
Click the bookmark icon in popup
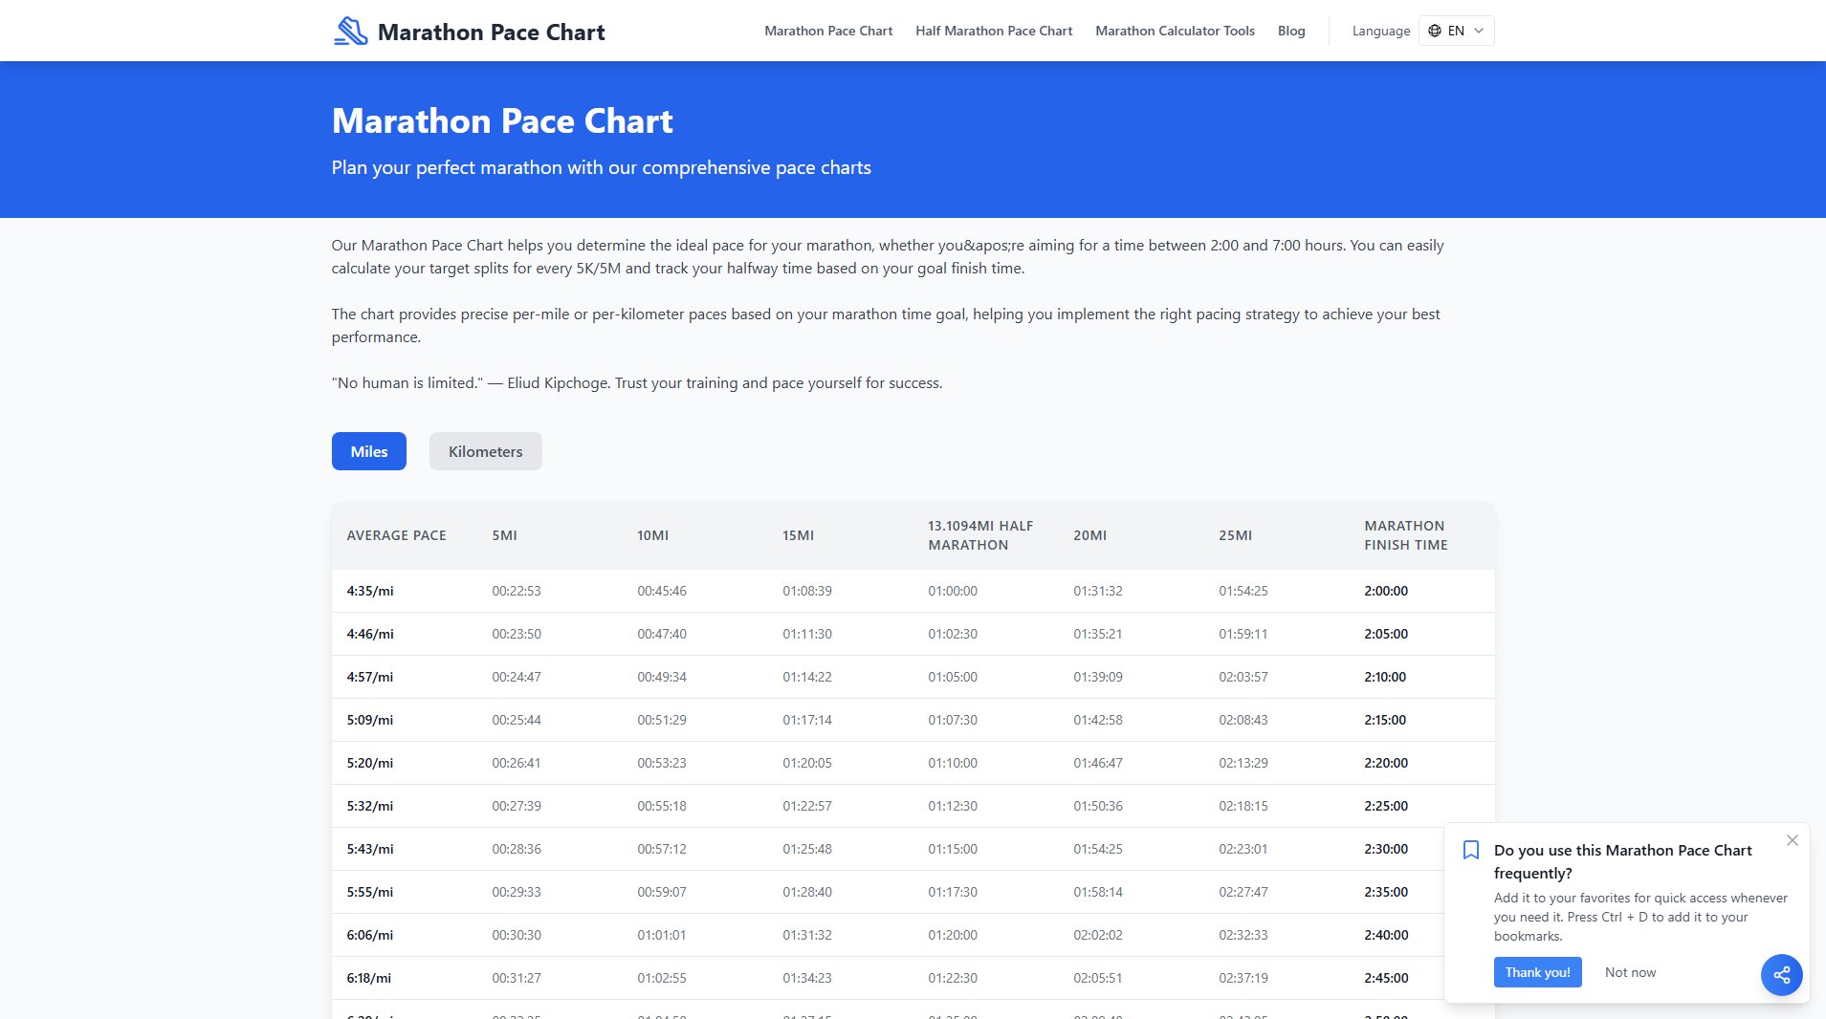(1471, 850)
